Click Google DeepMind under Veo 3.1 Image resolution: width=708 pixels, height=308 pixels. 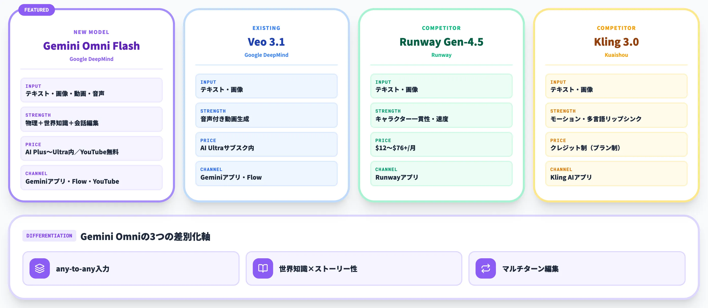[x=266, y=55]
